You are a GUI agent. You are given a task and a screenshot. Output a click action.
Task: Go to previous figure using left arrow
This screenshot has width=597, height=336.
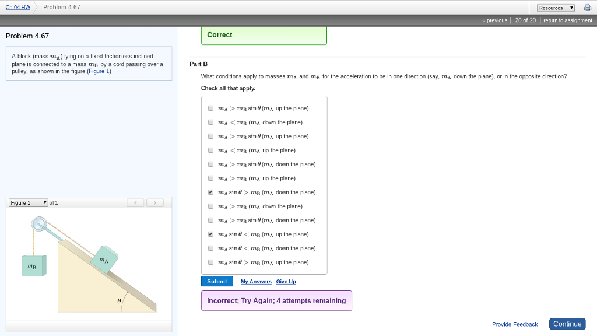pyautogui.click(x=135, y=202)
